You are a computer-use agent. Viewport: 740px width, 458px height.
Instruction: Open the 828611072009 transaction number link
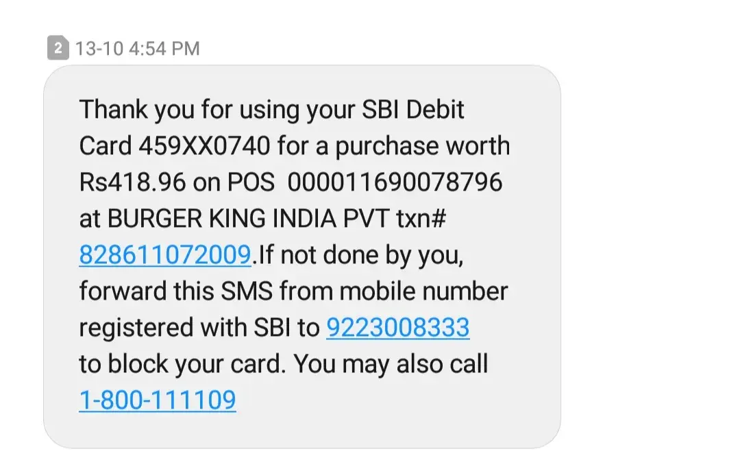(x=165, y=255)
